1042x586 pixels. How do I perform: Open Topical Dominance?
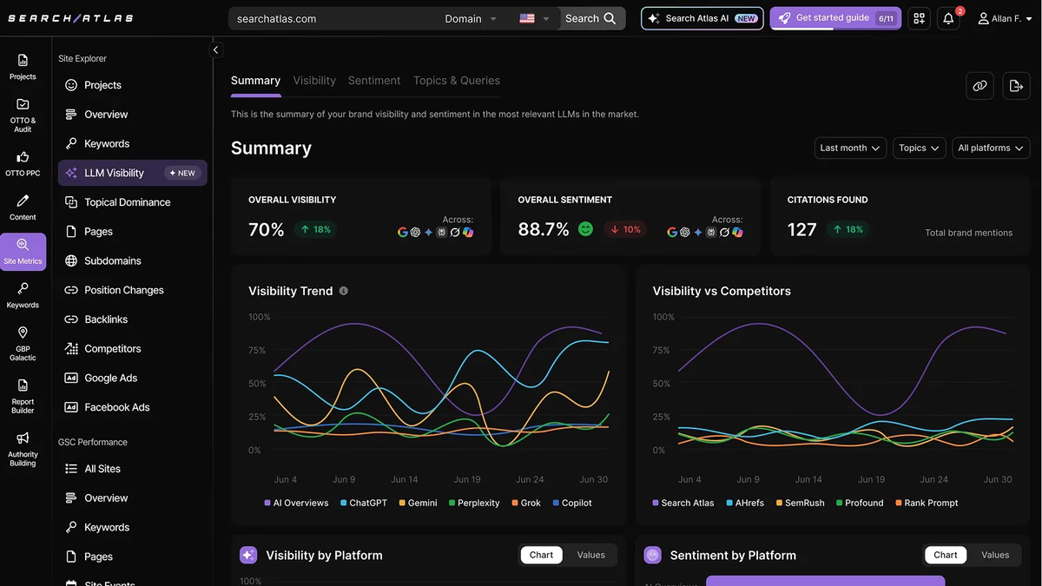(x=132, y=202)
